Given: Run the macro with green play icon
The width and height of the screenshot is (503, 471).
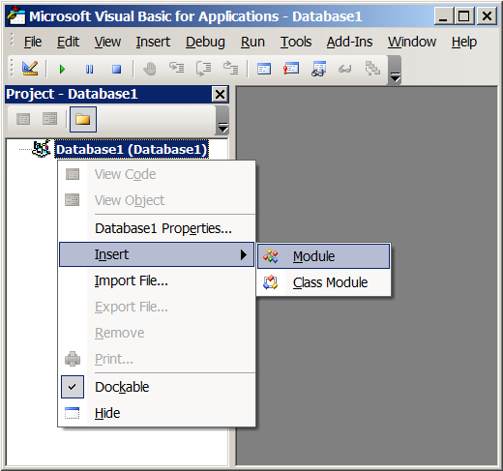Looking at the screenshot, I should point(62,69).
